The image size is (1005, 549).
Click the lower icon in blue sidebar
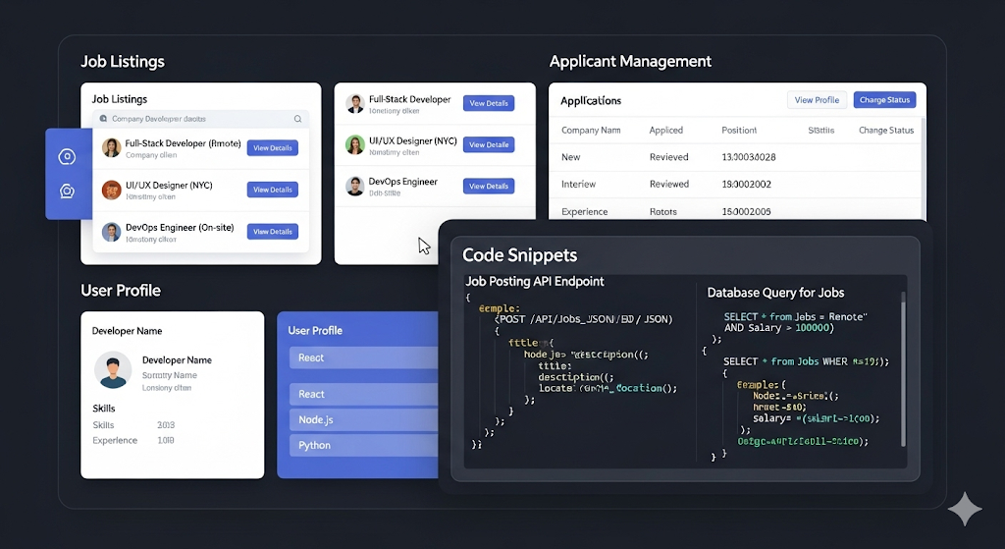point(67,192)
